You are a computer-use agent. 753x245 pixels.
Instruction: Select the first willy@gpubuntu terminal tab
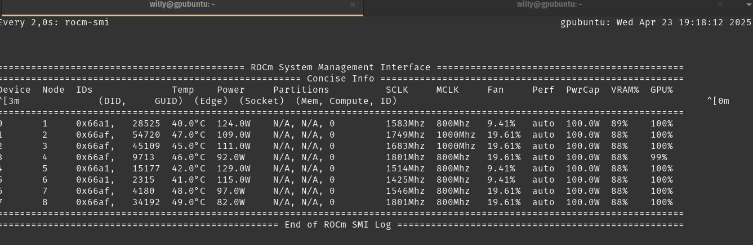pos(182,4)
